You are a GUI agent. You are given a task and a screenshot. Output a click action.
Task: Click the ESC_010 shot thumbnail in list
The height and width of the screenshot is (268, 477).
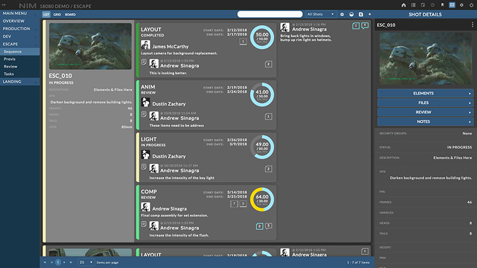pos(91,46)
